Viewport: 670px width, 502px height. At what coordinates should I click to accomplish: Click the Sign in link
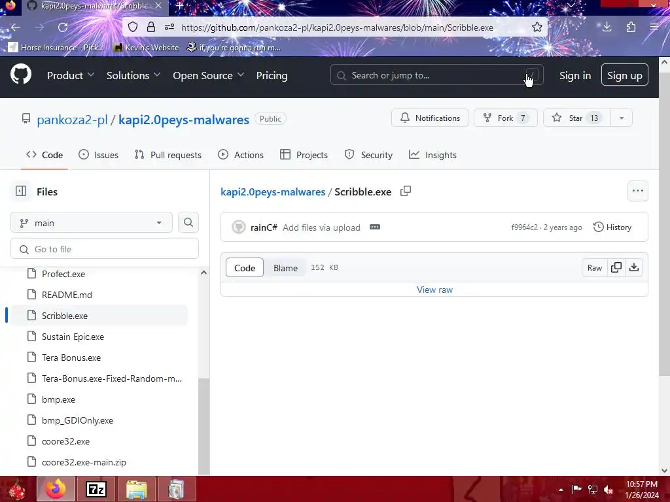click(575, 76)
